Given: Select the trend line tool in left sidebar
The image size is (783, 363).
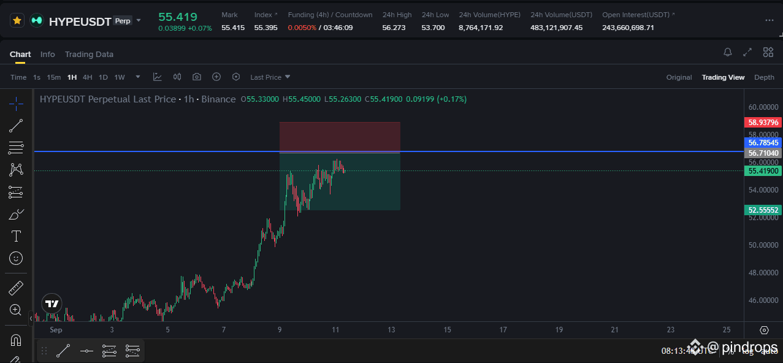Looking at the screenshot, I should [16, 126].
